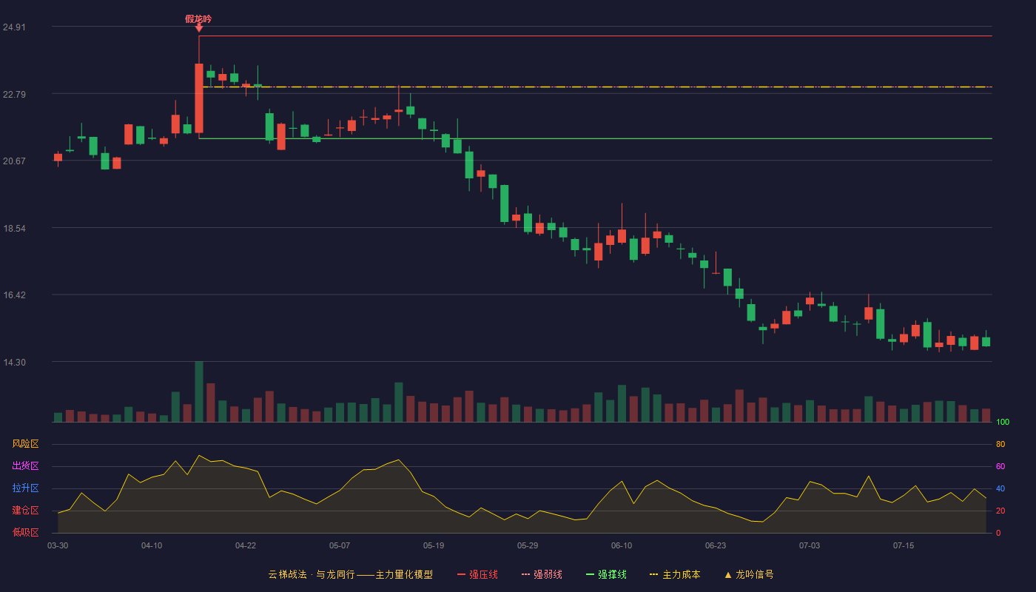Click the orange 80 indicator axis value
The width and height of the screenshot is (1036, 592).
(x=1000, y=444)
